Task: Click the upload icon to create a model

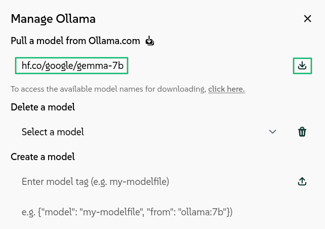Action: (x=302, y=181)
